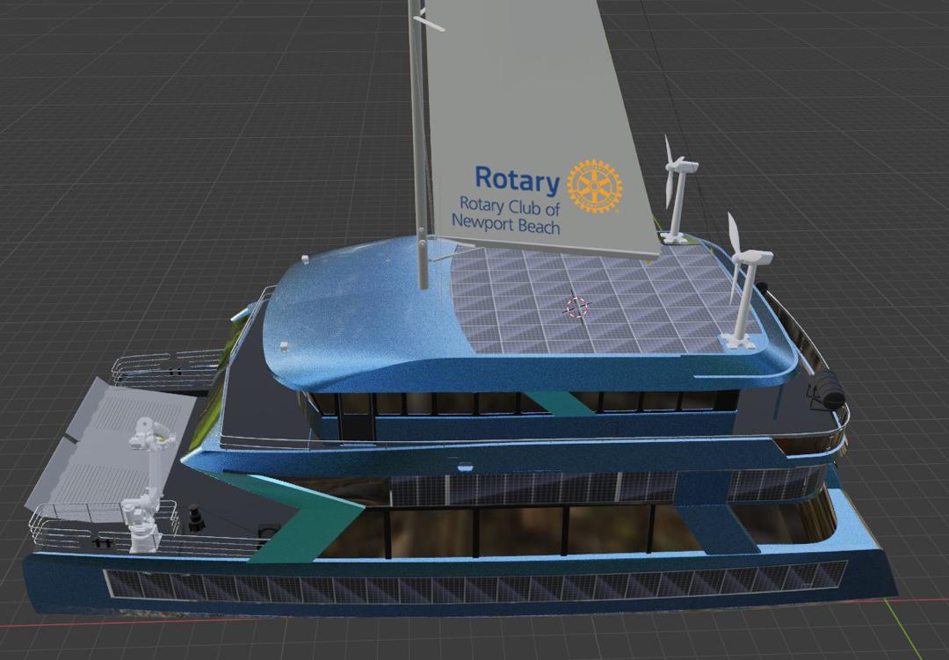This screenshot has width=949, height=660.
Task: Select the rooftop solar panel array
Action: [x=606, y=299]
